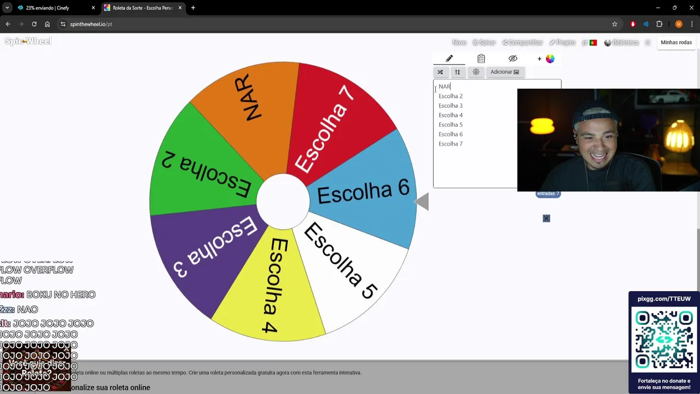The height and width of the screenshot is (394, 700).
Task: Click the blue audio extension icon
Action: click(646, 24)
